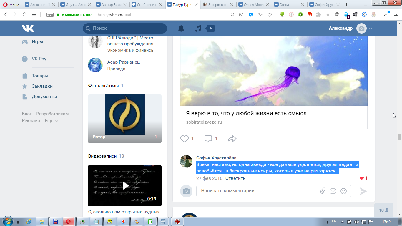Open comments via the speech bubble icon

tap(208, 139)
